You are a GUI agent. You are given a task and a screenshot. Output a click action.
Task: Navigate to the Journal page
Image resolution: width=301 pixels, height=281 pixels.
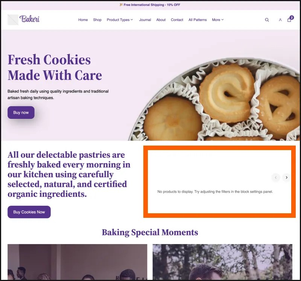tap(145, 20)
